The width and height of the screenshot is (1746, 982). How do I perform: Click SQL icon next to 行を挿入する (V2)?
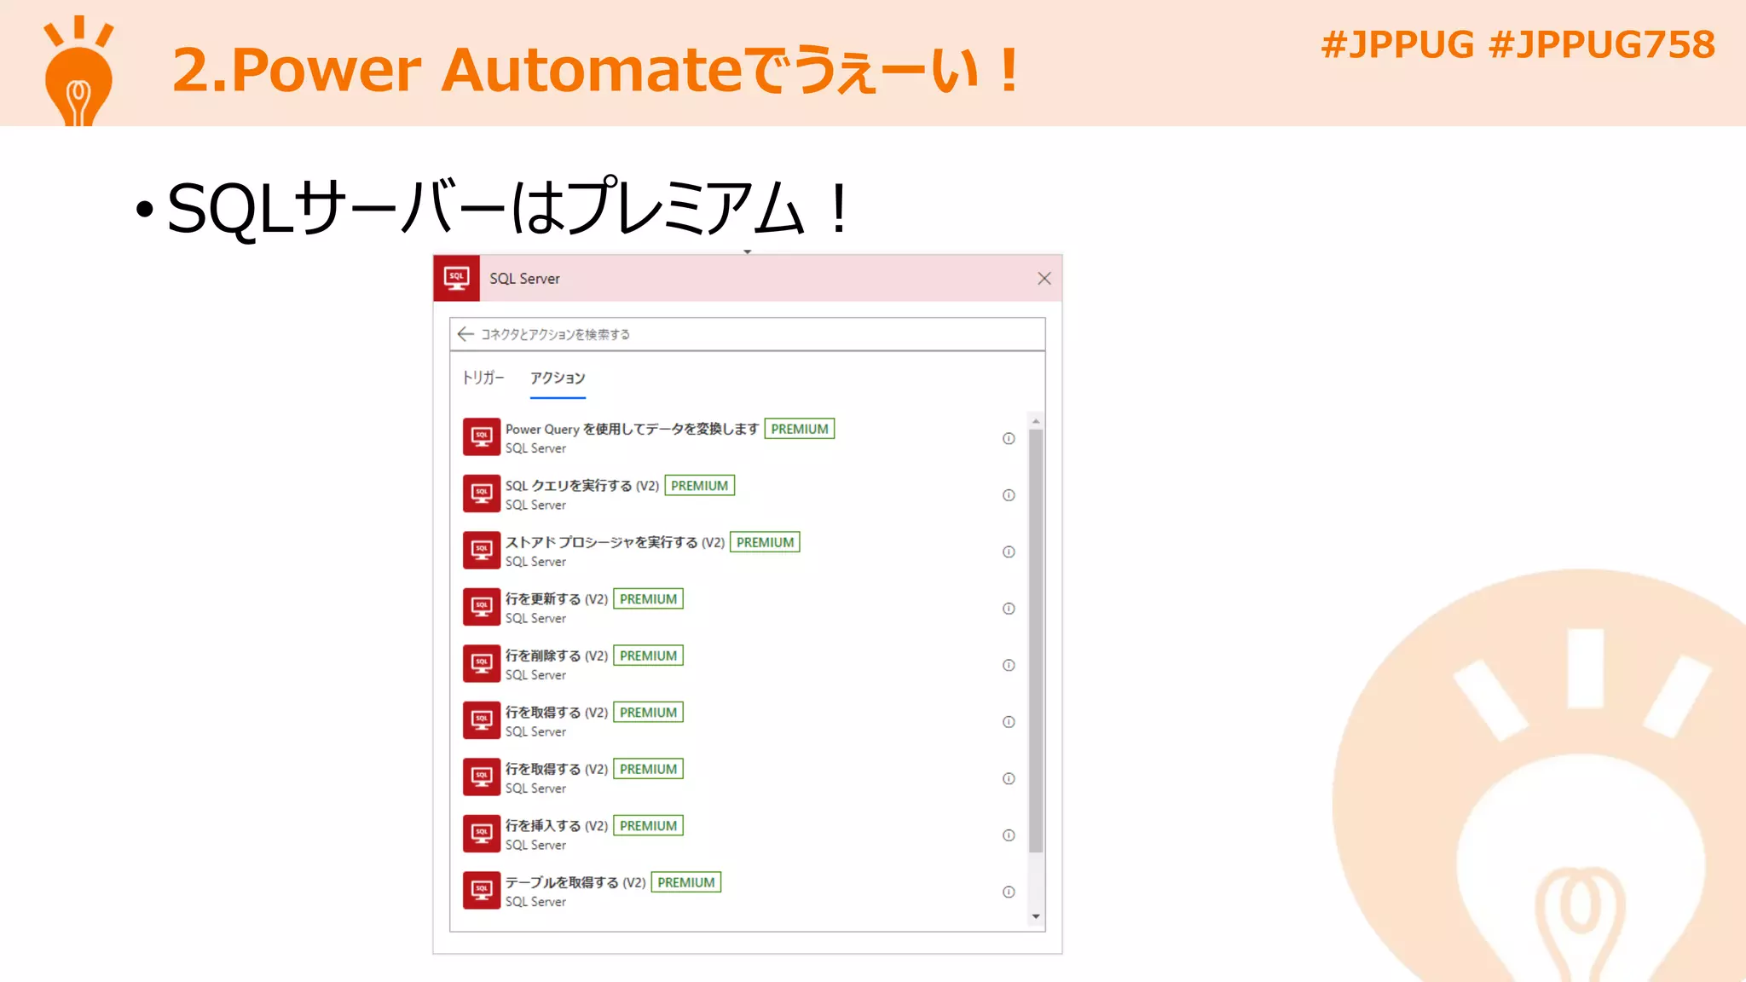[x=482, y=834]
